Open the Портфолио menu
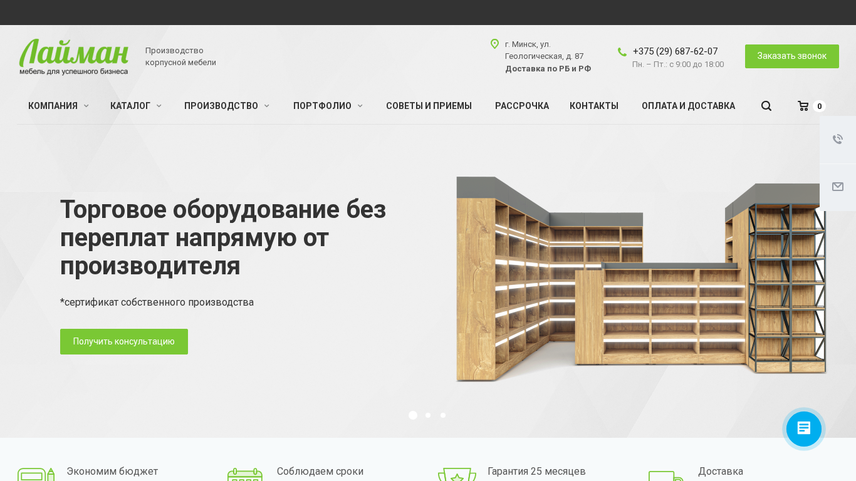 point(328,106)
